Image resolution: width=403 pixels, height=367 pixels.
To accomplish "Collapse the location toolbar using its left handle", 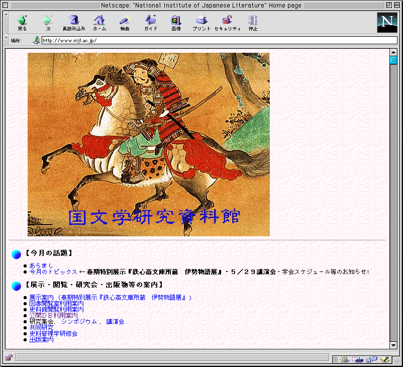I will pos(7,40).
